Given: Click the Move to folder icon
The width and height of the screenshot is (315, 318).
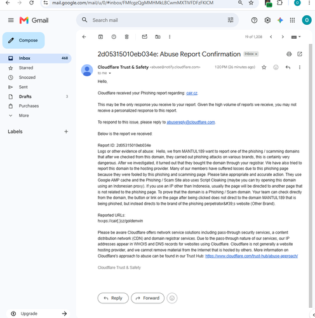Looking at the screenshot, I should [x=157, y=37].
